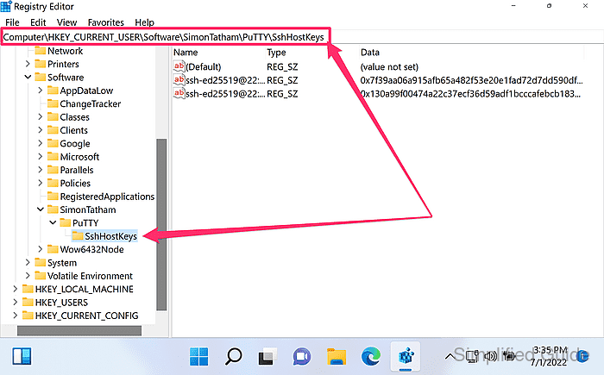Expand the AppDataLow key
Screen dimensions: 604x375
(41, 91)
